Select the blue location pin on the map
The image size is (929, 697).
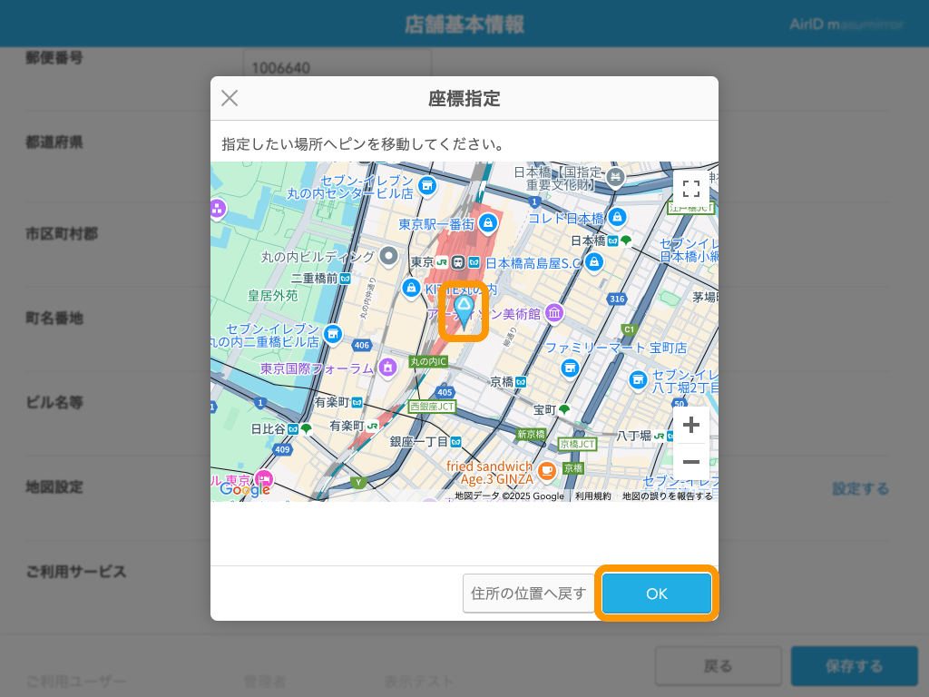464,312
